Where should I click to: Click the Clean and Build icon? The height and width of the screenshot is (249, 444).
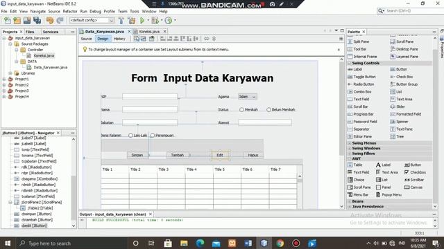[x=132, y=20]
